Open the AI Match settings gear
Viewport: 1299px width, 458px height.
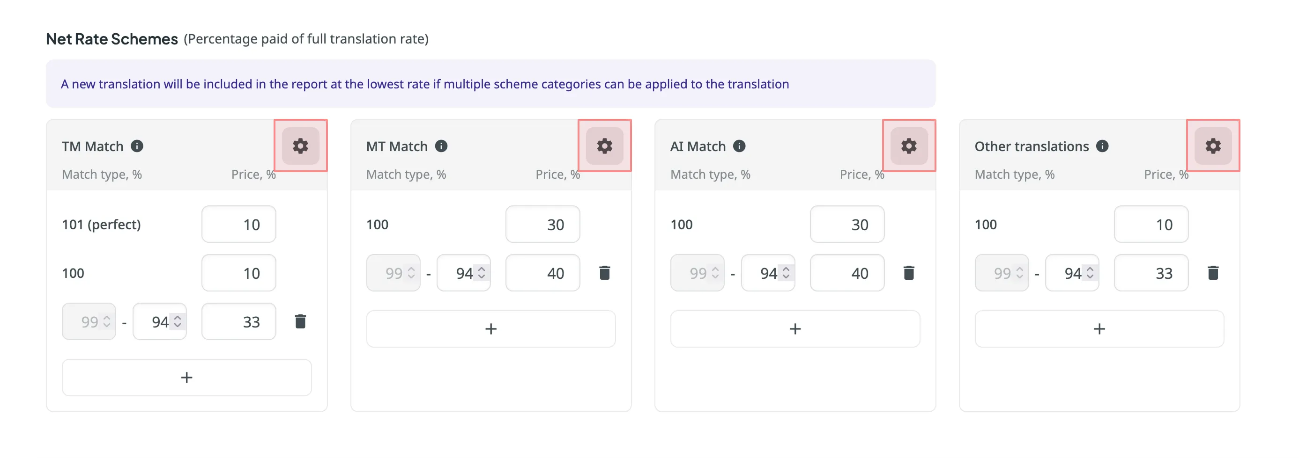909,145
